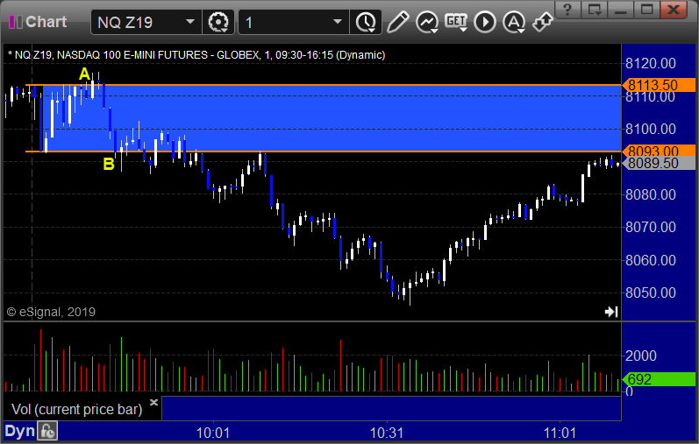Click the 8113.50 orange price marker
This screenshot has width=699, height=444.
point(660,85)
